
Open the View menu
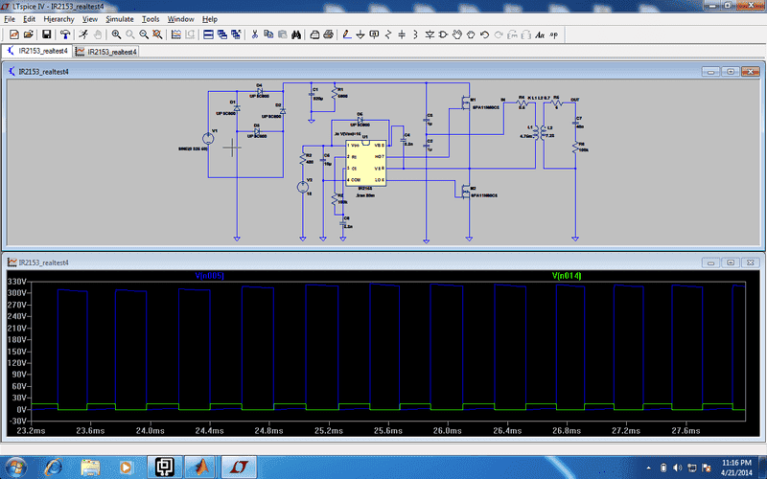pyautogui.click(x=90, y=19)
